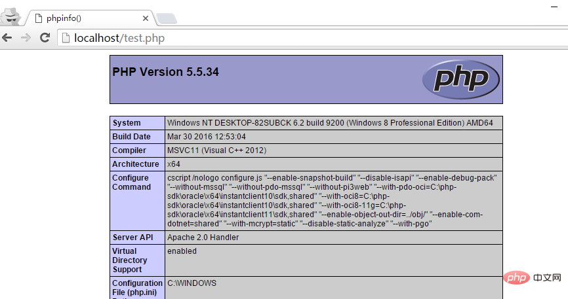Close the phpinfo() tab
Viewport: 568px width, 299px height.
146,18
